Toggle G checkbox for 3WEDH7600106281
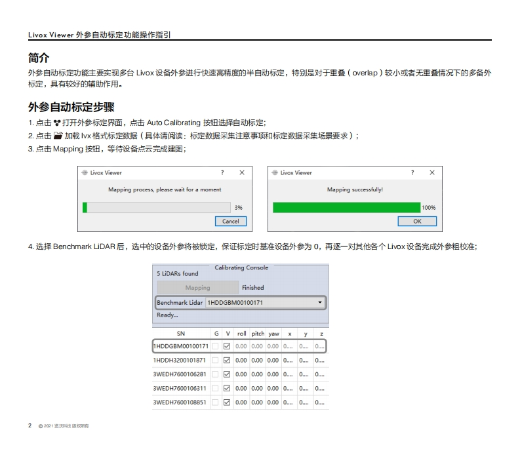The image size is (520, 449). (x=215, y=374)
